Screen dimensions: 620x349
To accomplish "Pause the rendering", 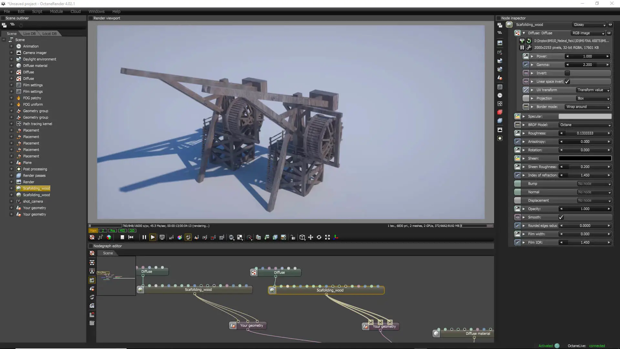I will pos(144,237).
